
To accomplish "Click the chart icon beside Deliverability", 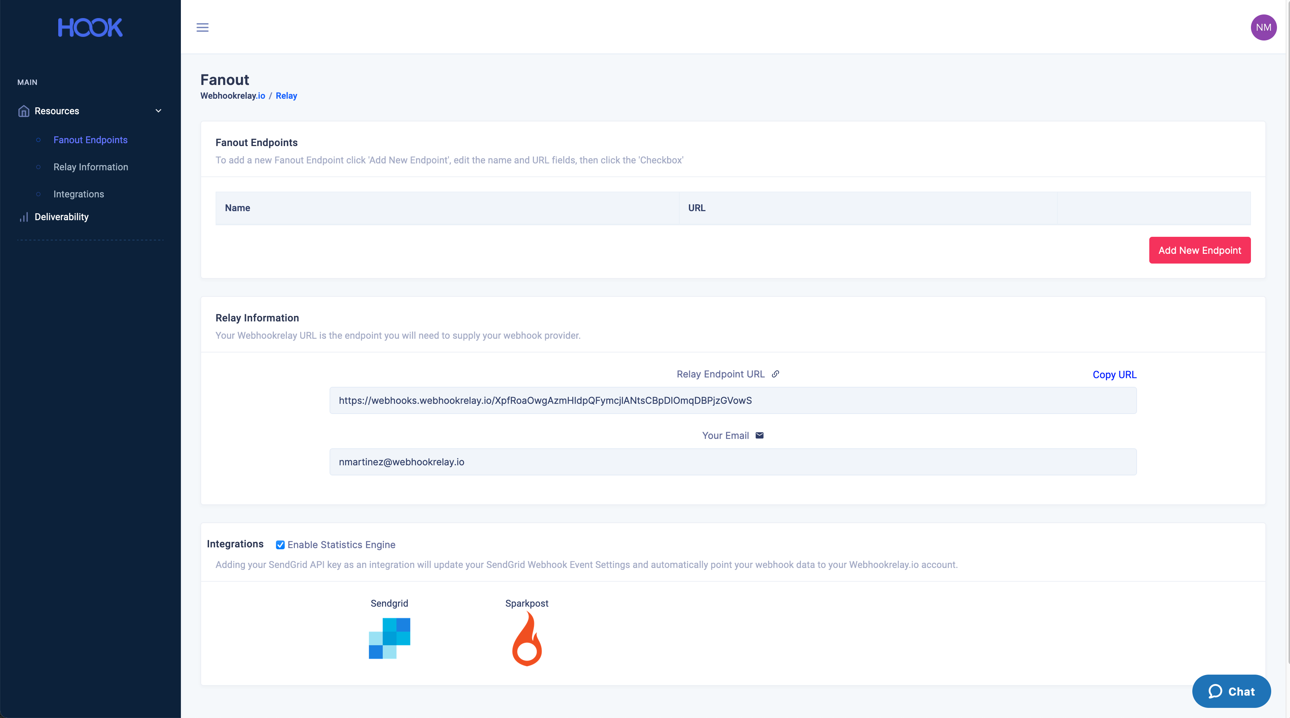I will (x=24, y=217).
